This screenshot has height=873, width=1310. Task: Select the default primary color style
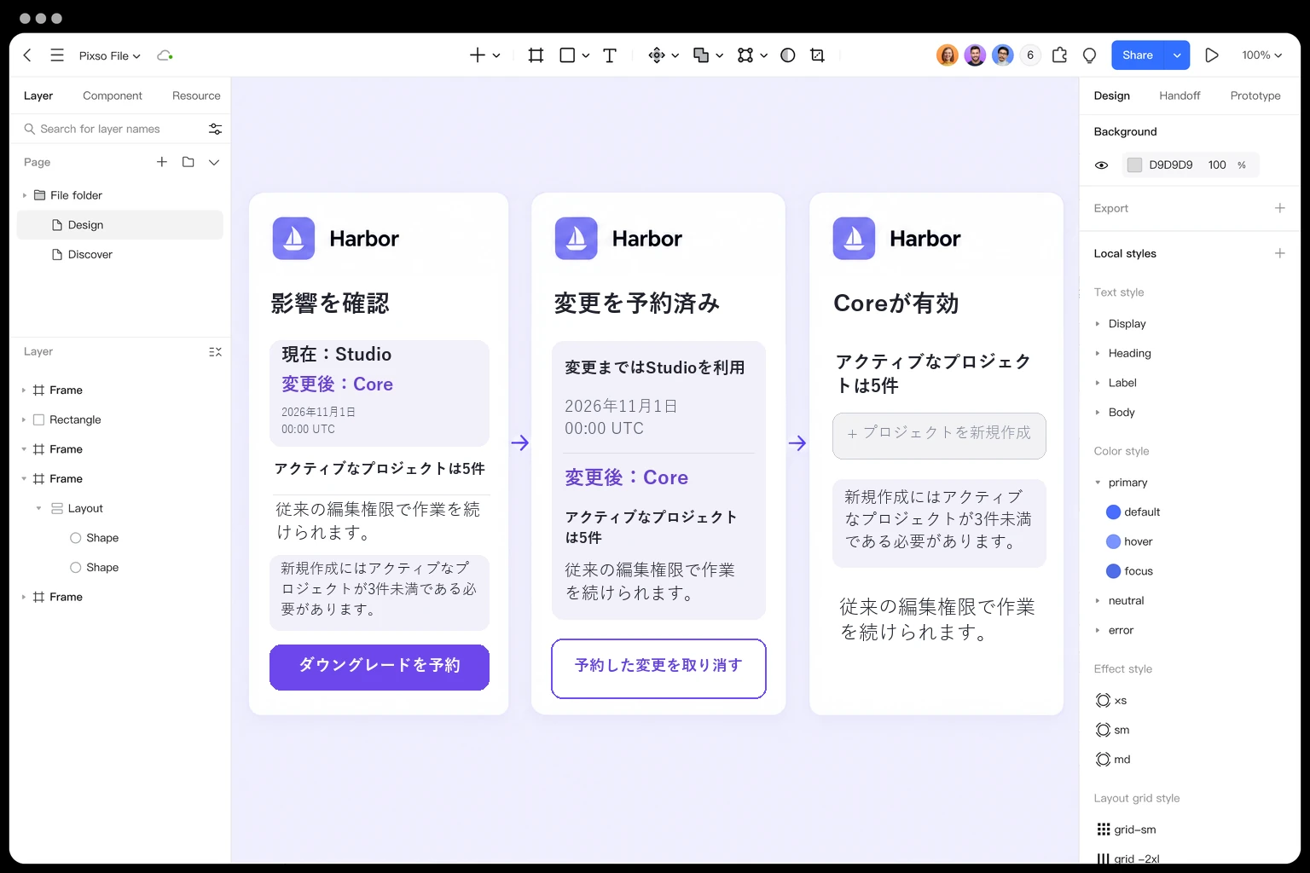1133,512
